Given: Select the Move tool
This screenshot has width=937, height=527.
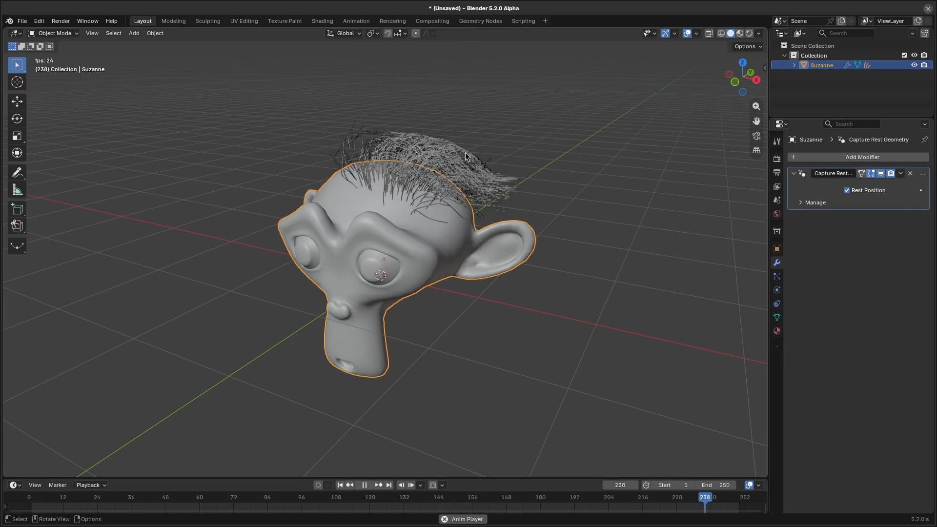Looking at the screenshot, I should point(17,101).
